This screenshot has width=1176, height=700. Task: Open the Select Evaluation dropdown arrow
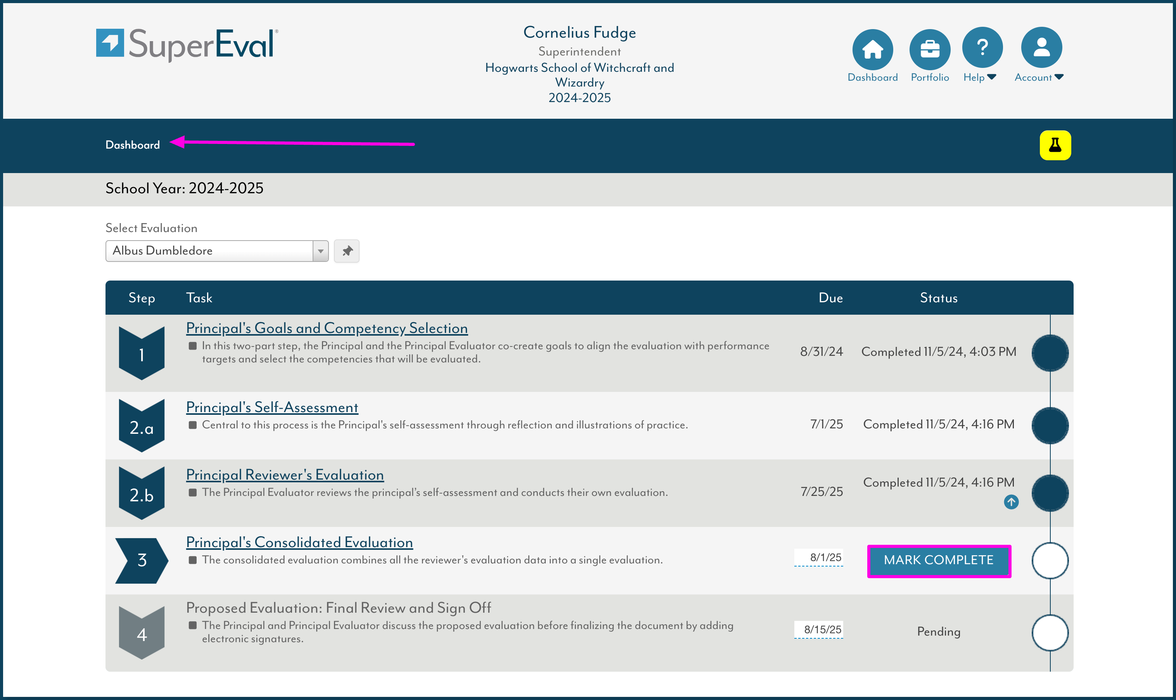tap(320, 251)
